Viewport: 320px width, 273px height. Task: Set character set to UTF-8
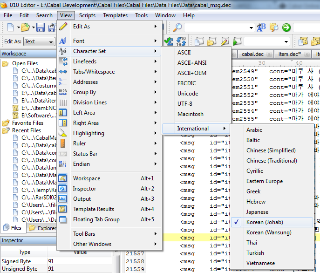pyautogui.click(x=196, y=104)
